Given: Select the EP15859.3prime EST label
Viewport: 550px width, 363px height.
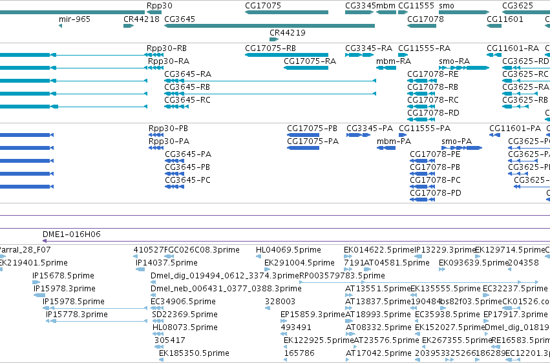Looking at the screenshot, I should click(x=313, y=315).
